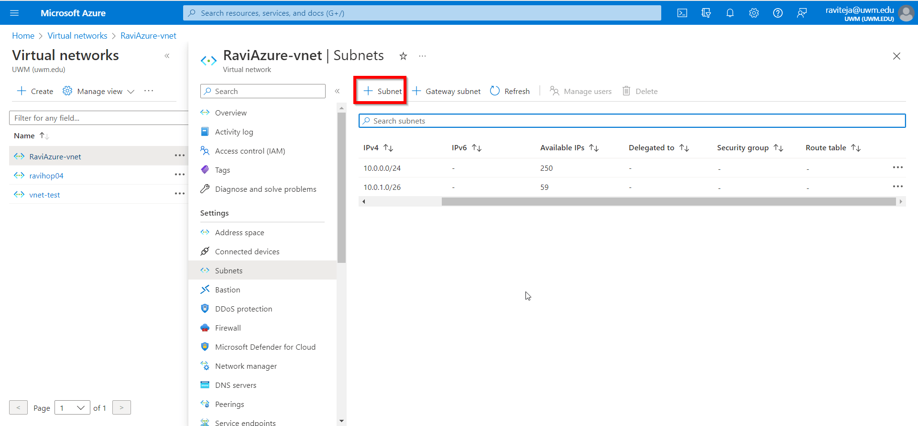Sort by Available IPs column

[x=569, y=148]
